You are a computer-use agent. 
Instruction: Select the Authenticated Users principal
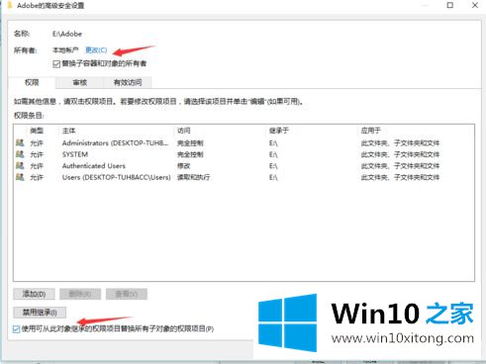click(x=94, y=166)
